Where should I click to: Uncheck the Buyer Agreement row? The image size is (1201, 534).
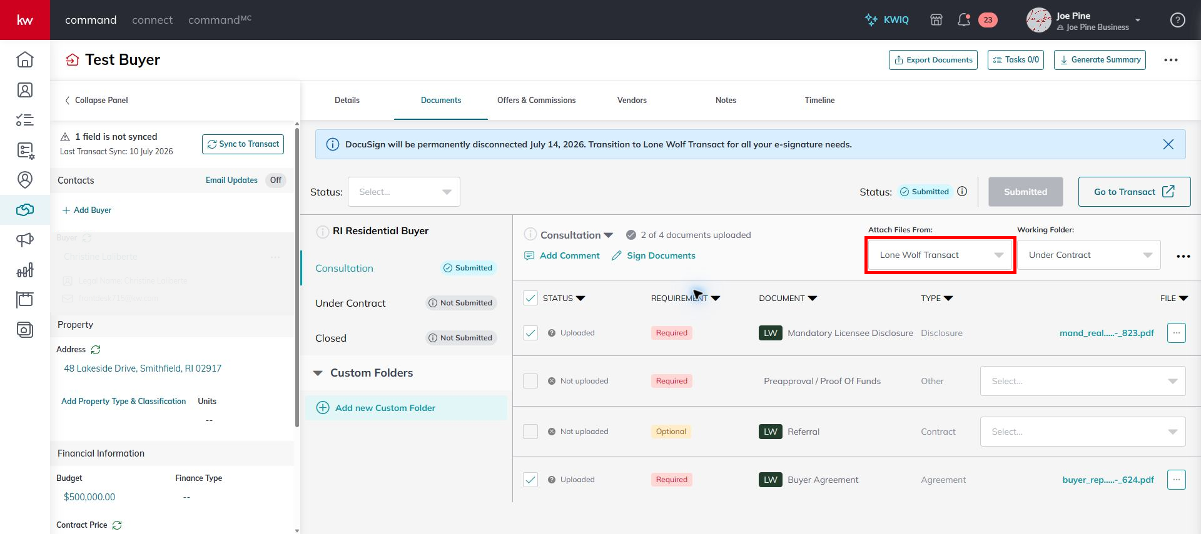(x=530, y=480)
